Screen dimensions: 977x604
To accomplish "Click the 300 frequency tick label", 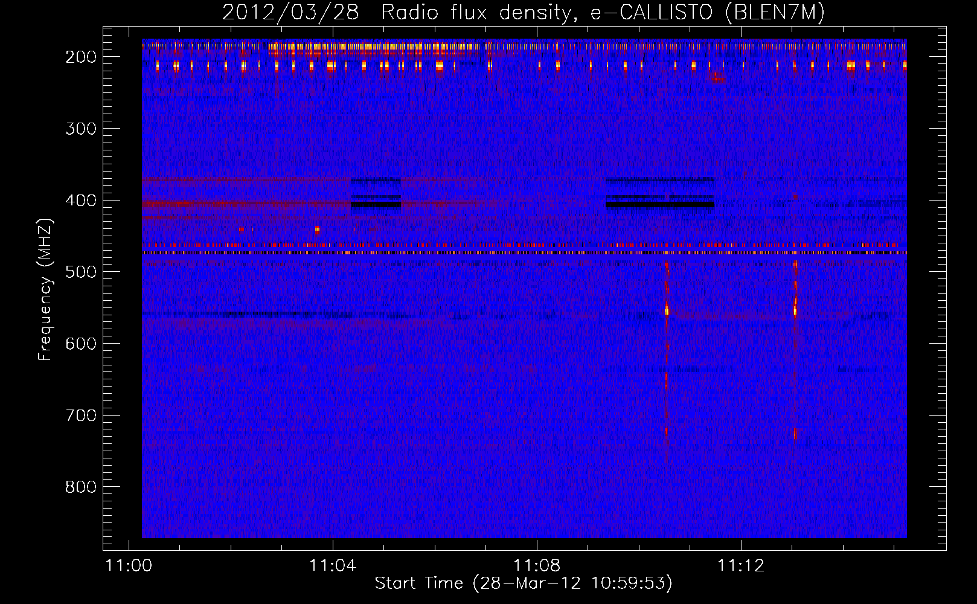I will 81,129.
